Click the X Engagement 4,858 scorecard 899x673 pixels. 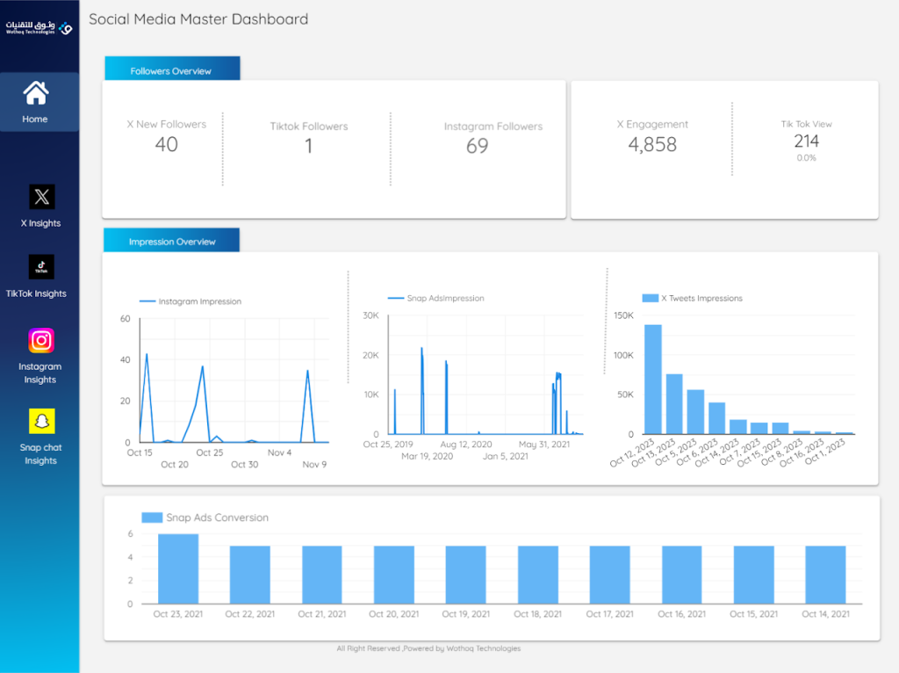pyautogui.click(x=652, y=138)
